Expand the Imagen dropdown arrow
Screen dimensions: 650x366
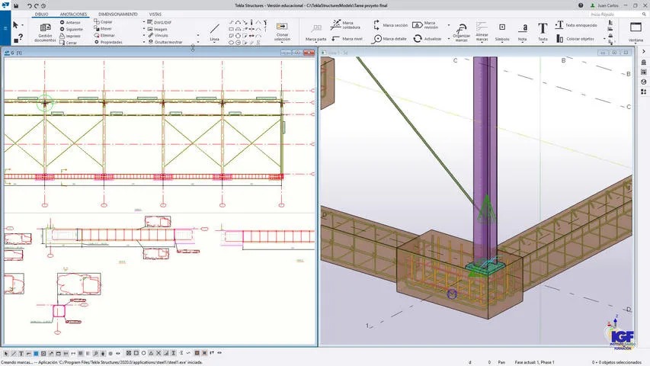(x=144, y=29)
